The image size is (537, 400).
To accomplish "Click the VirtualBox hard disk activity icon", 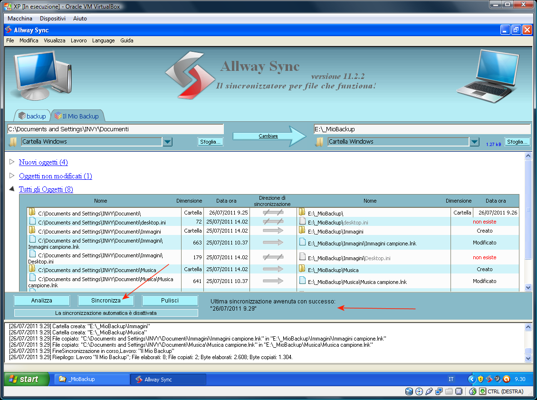I will (409, 391).
